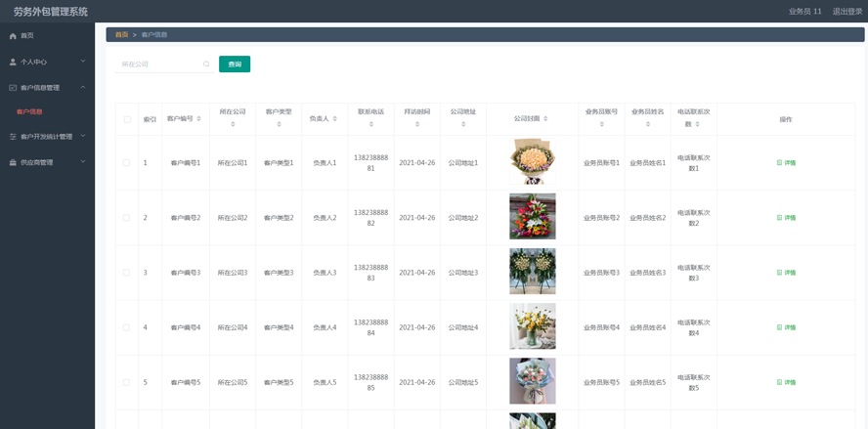The image size is (868, 429).
Task: Click the sort arrows beside 客户编号 header
Action: pos(198,119)
